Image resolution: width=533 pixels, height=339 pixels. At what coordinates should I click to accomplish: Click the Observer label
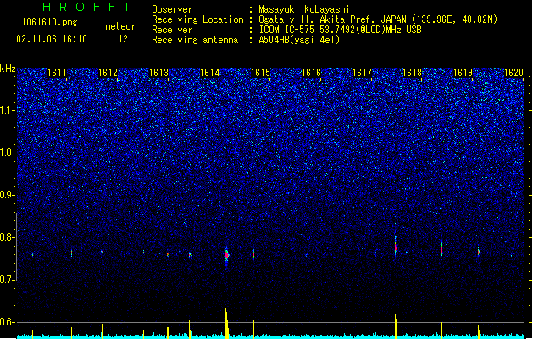point(172,9)
